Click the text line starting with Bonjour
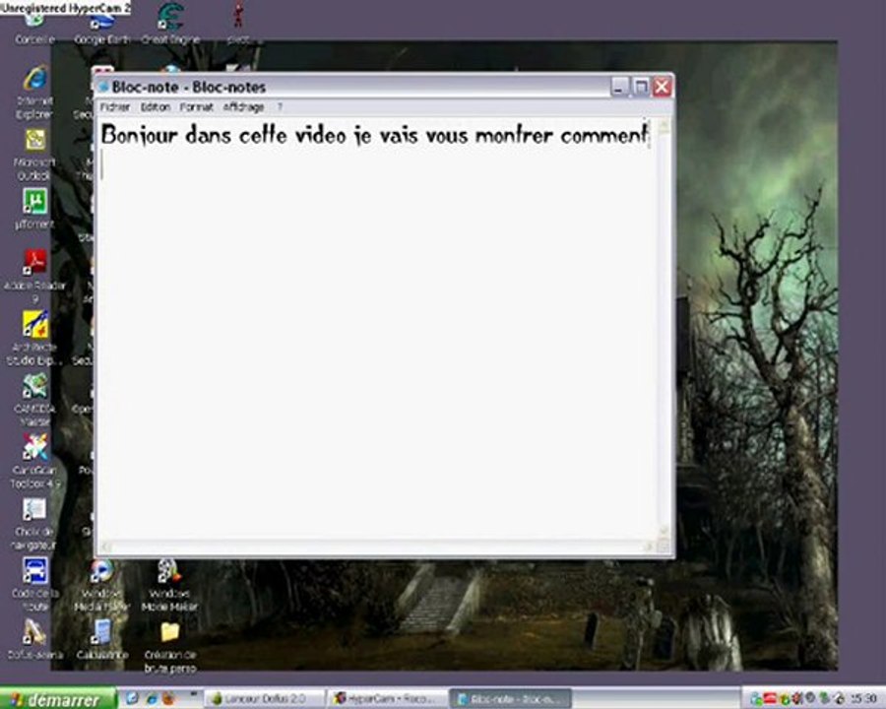 click(x=374, y=135)
